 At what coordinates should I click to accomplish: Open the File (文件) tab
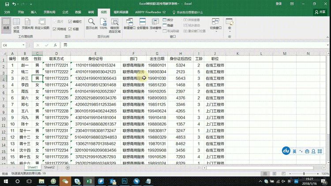7,12
